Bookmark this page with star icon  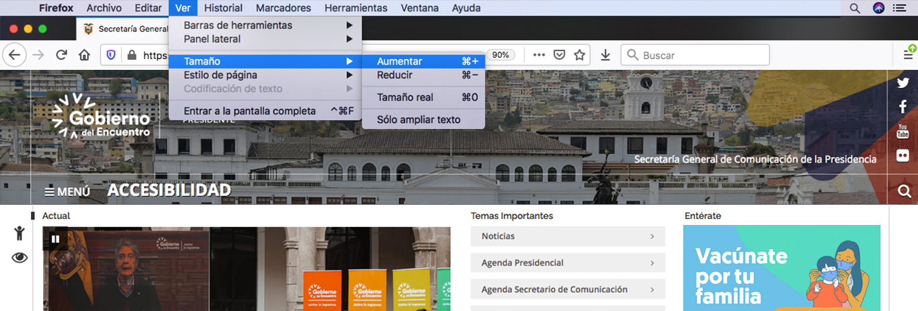pos(579,55)
